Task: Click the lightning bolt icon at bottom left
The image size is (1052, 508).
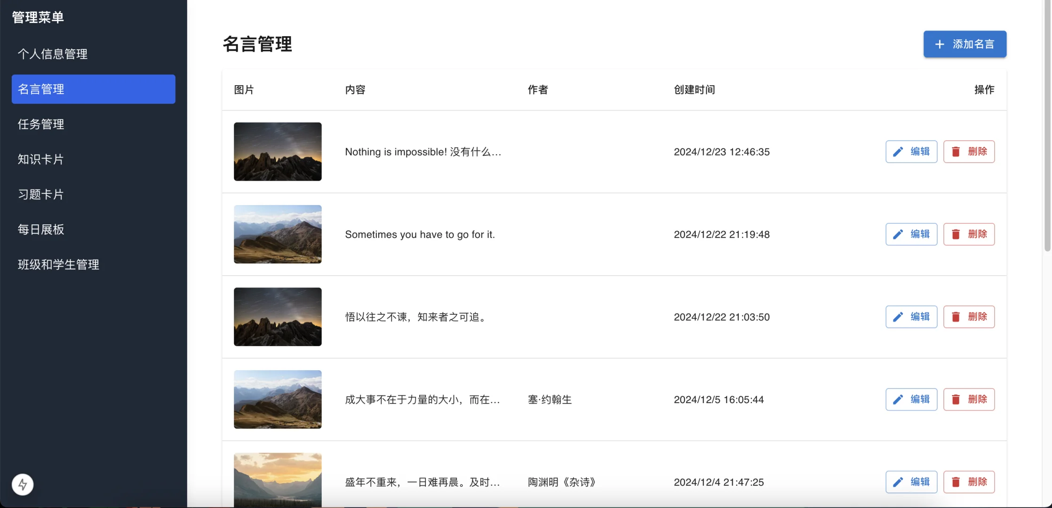Action: pos(22,484)
